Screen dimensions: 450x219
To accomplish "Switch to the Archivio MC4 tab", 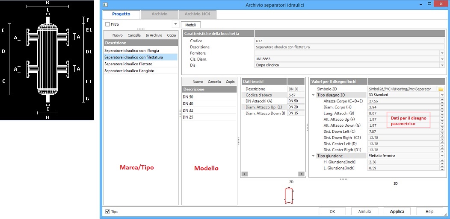I will pyautogui.click(x=197, y=14).
